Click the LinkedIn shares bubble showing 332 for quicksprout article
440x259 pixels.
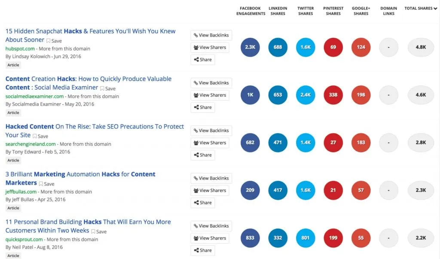(x=278, y=238)
